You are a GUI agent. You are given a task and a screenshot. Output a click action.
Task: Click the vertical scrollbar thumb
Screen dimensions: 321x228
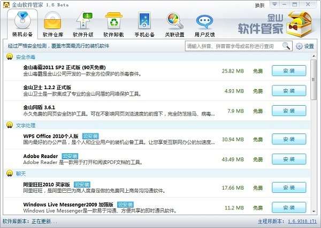314,80
